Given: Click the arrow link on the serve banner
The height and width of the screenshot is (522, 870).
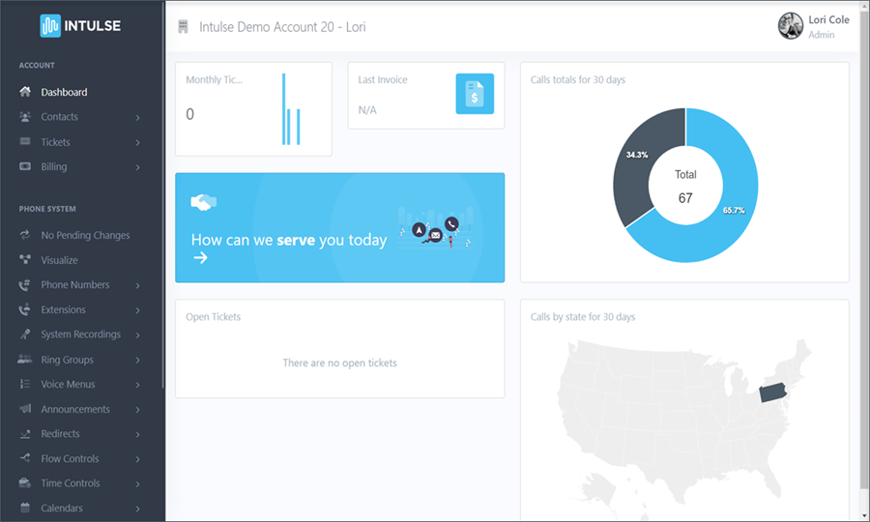Looking at the screenshot, I should (200, 257).
